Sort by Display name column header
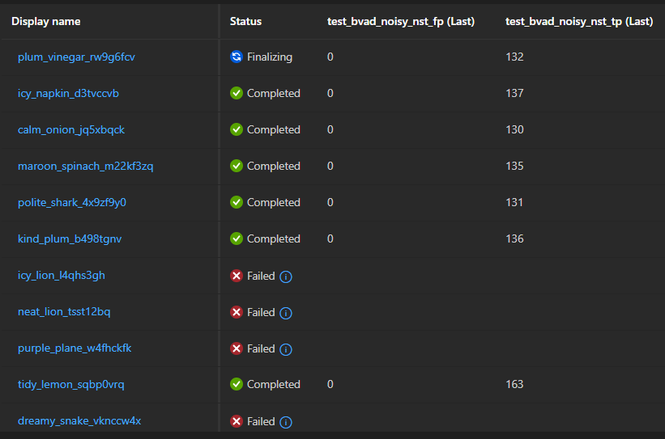Image resolution: width=665 pixels, height=439 pixels. coord(45,22)
